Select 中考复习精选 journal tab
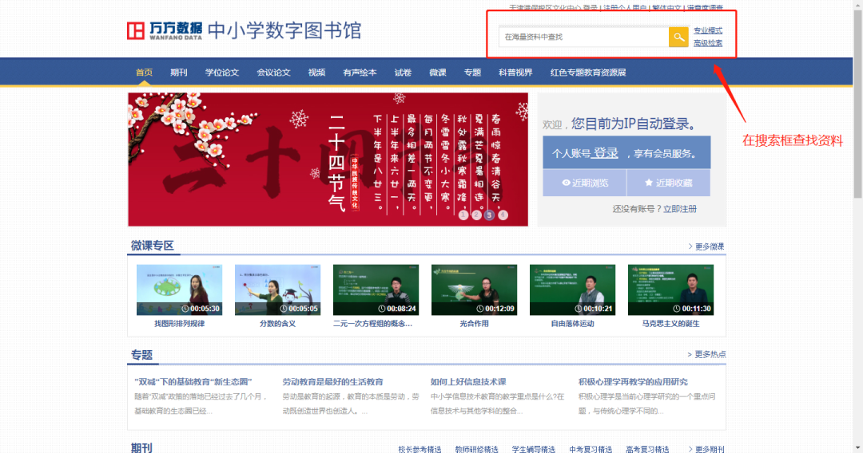Viewport: 863px width, 453px height. tap(591, 449)
